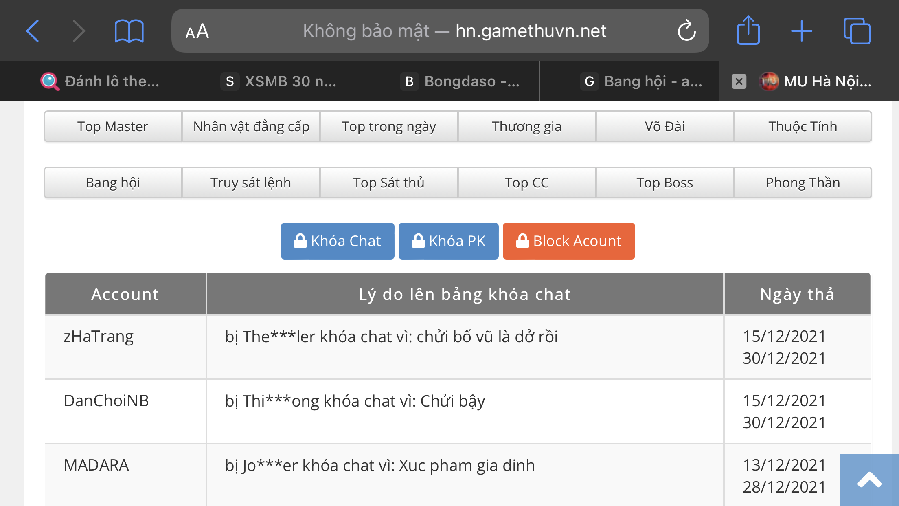Screen dimensions: 899x506
Task: Open a new tab with plus icon
Action: tap(801, 31)
